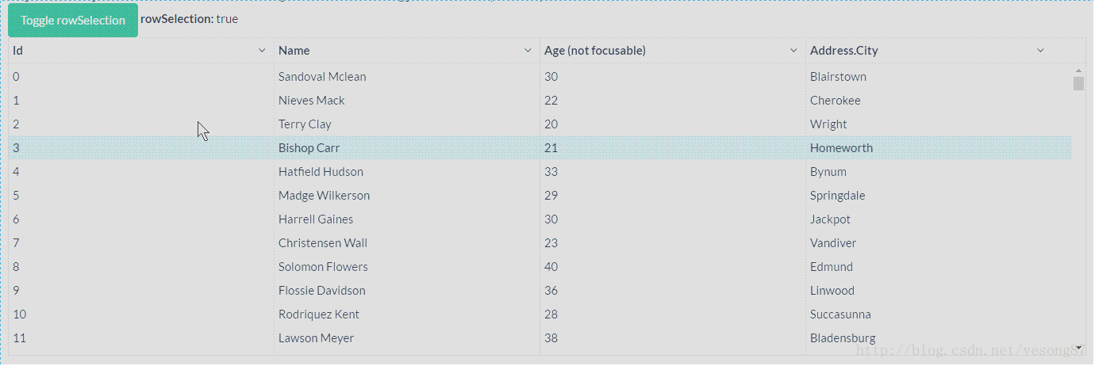
Task: Click the Springdale city cell
Action: tap(838, 196)
